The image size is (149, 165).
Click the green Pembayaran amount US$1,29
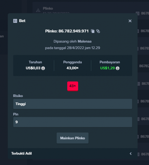(107, 68)
